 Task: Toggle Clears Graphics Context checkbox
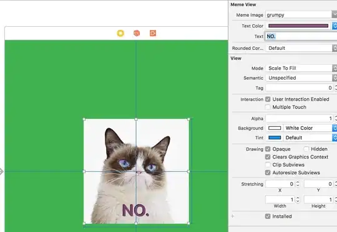pyautogui.click(x=268, y=157)
